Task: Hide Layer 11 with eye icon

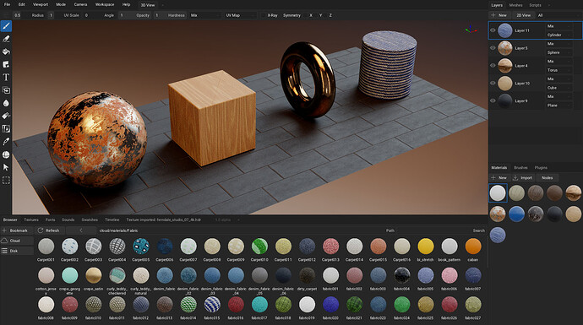Action: tap(493, 30)
